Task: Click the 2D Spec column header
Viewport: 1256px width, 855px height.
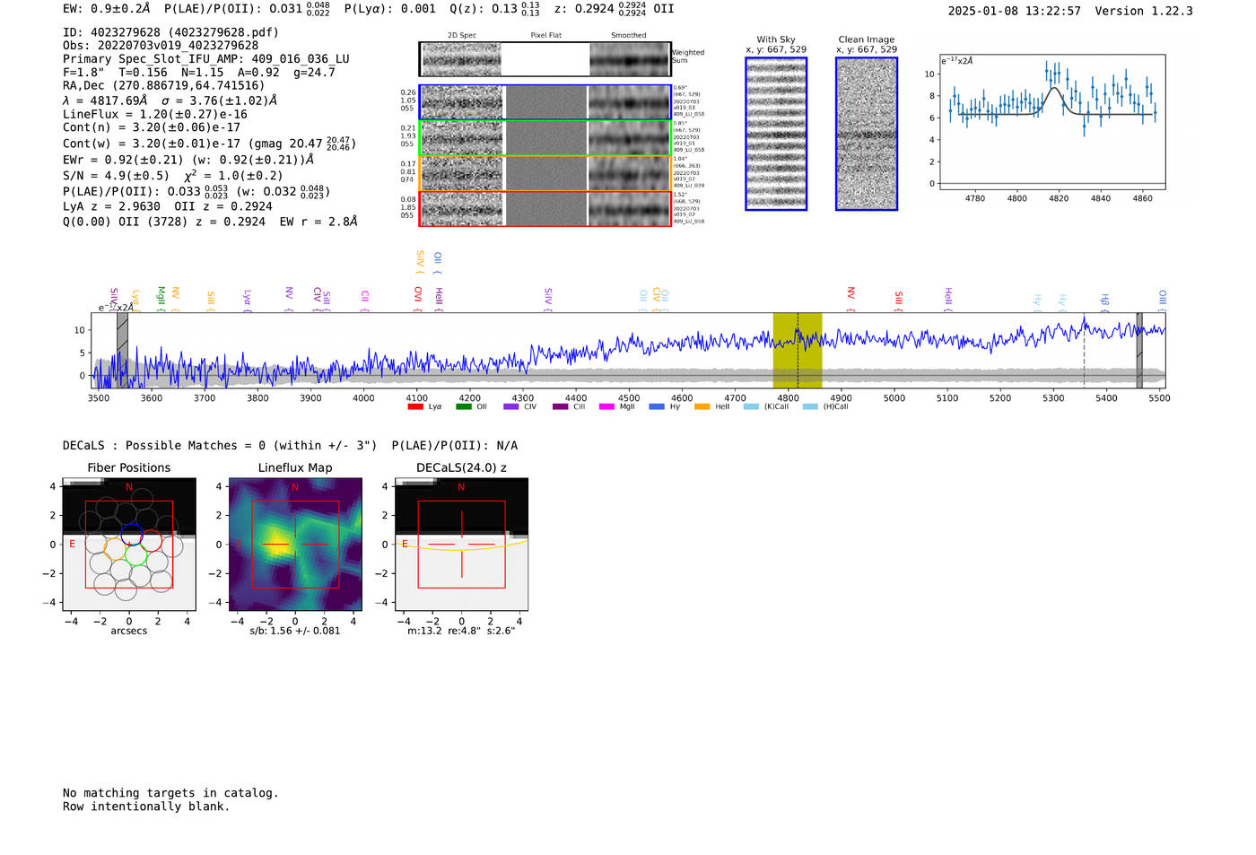Action: [x=462, y=36]
